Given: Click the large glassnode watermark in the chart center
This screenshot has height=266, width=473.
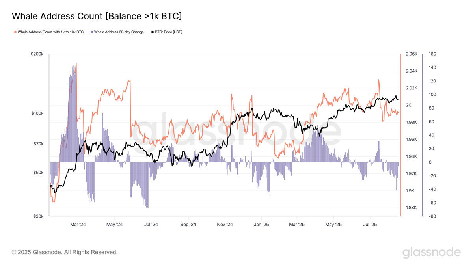Looking at the screenshot, I should (236, 131).
